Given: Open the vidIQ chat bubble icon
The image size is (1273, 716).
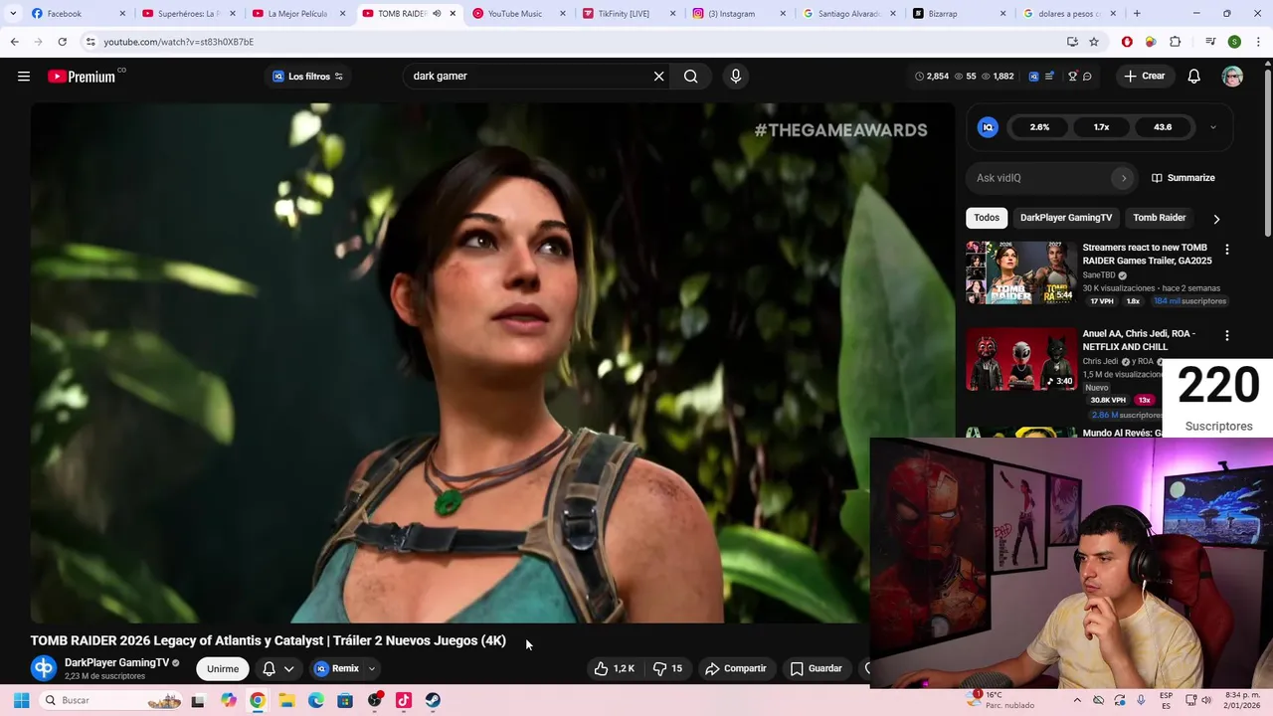Looking at the screenshot, I should 1087,77.
